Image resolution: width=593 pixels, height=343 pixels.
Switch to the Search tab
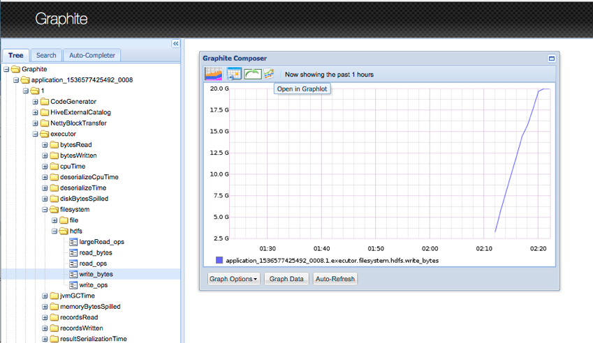point(46,56)
